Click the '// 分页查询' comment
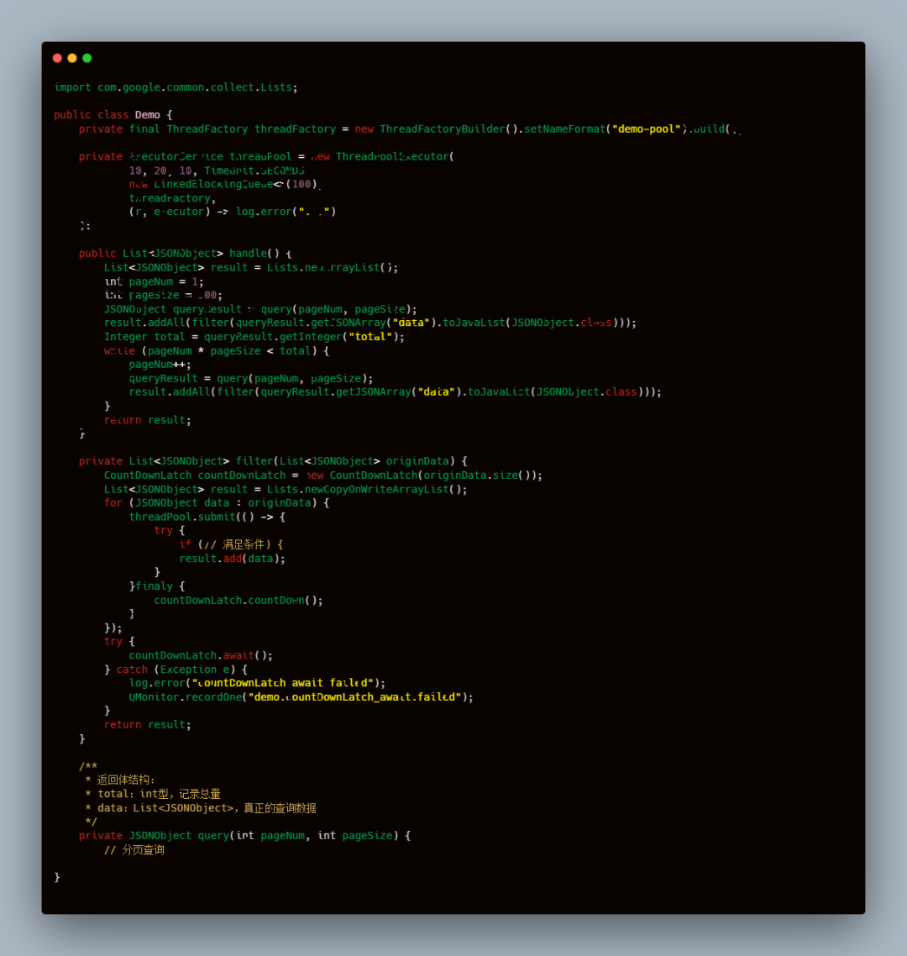 coord(134,850)
